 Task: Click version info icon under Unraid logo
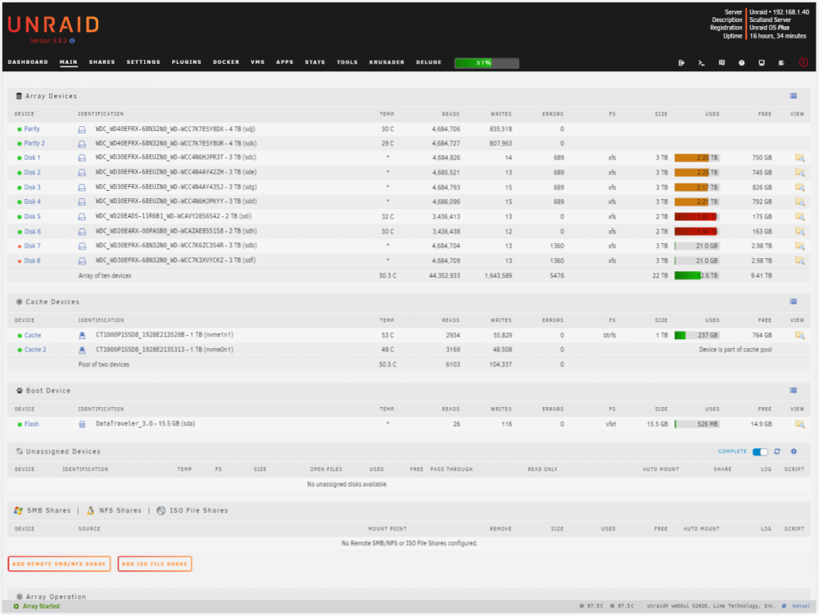point(72,41)
